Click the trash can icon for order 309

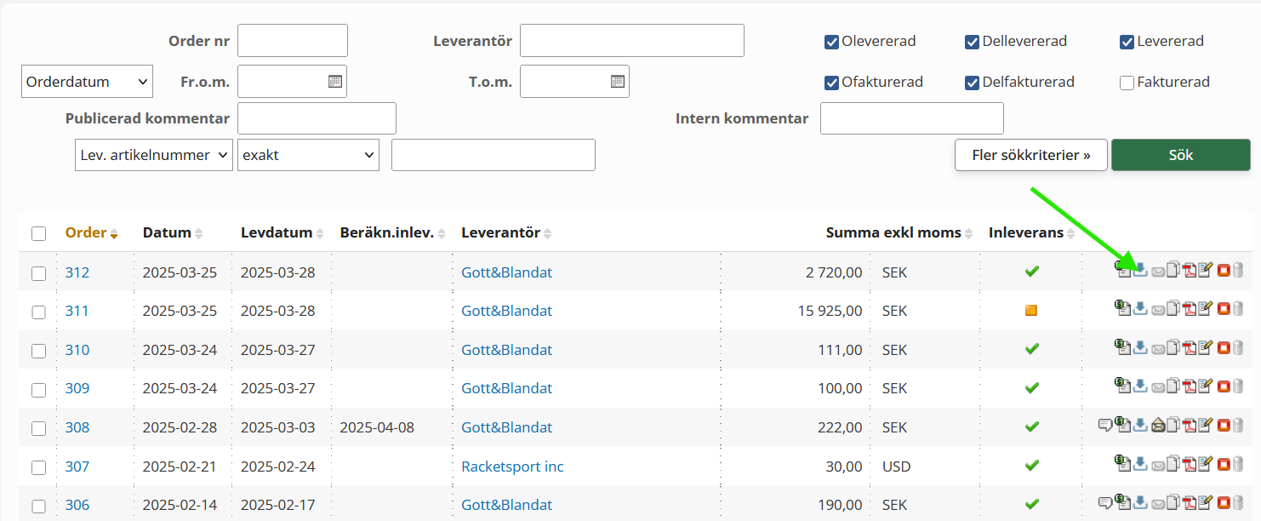[x=1238, y=386]
